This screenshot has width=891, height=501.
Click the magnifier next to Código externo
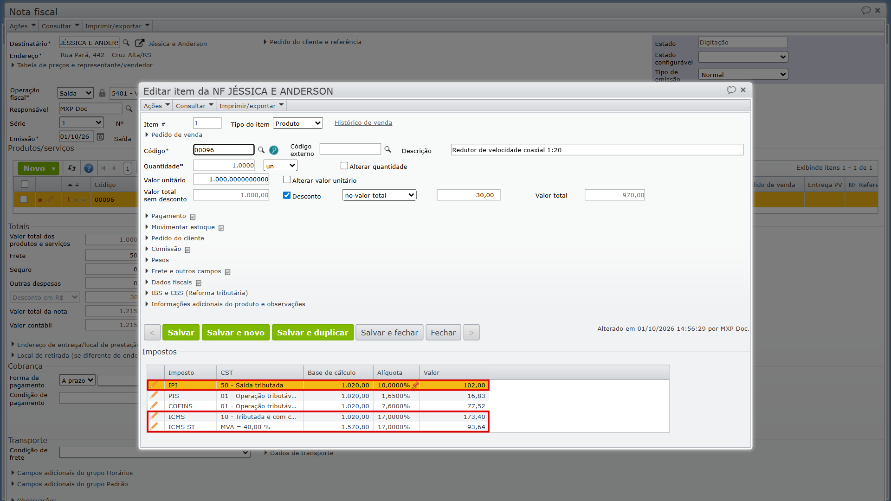pos(387,149)
